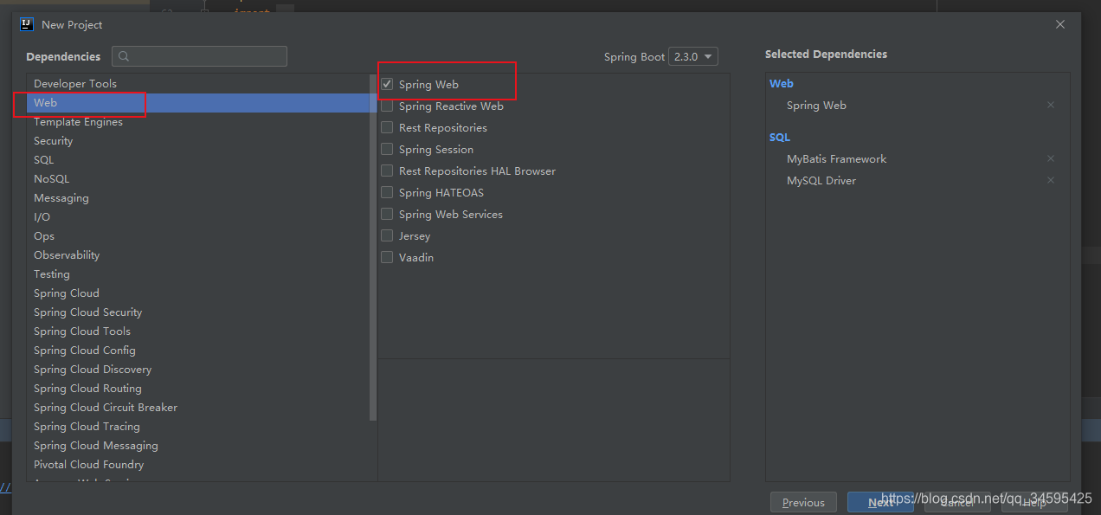This screenshot has height=515, width=1101.
Task: Select the Spring Cloud Tracing category
Action: [197, 426]
